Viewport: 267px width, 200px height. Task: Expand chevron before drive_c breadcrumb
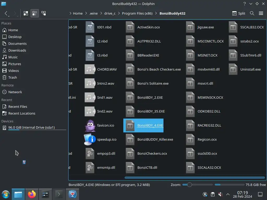click(101, 14)
